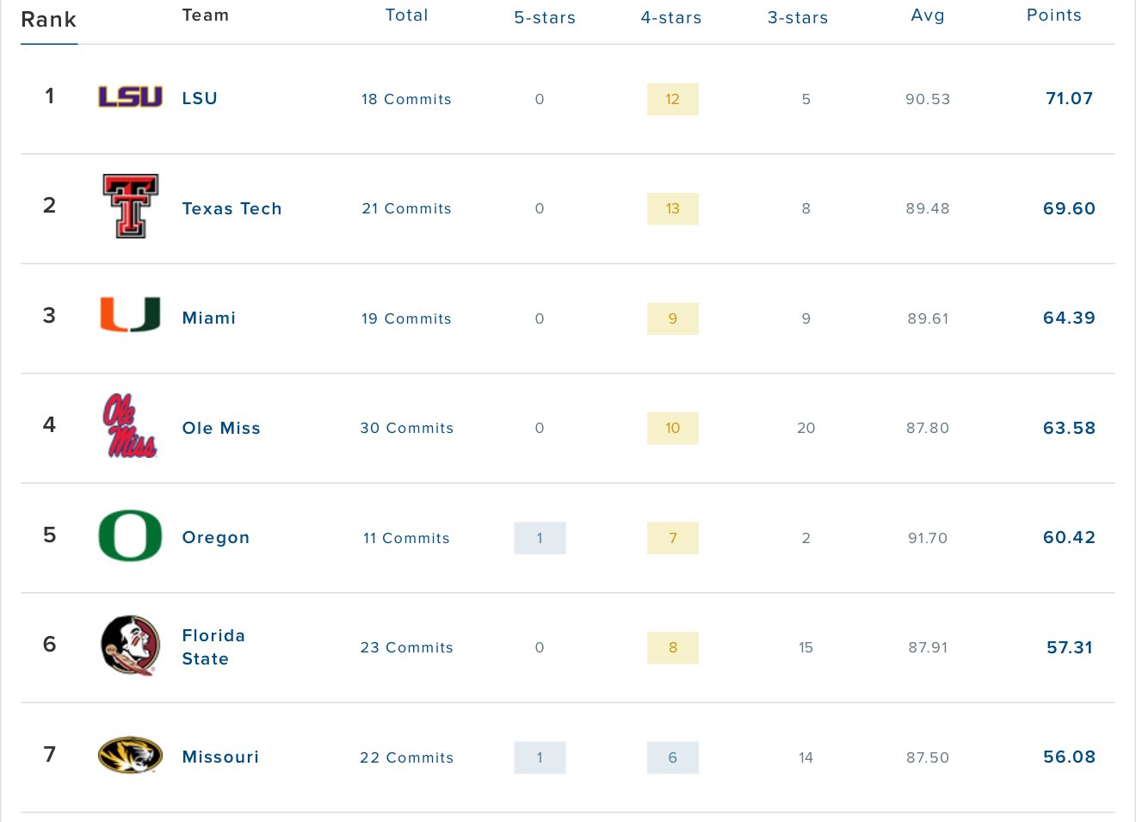Sort by Avg column header
This screenshot has height=822, width=1136.
coord(928,15)
